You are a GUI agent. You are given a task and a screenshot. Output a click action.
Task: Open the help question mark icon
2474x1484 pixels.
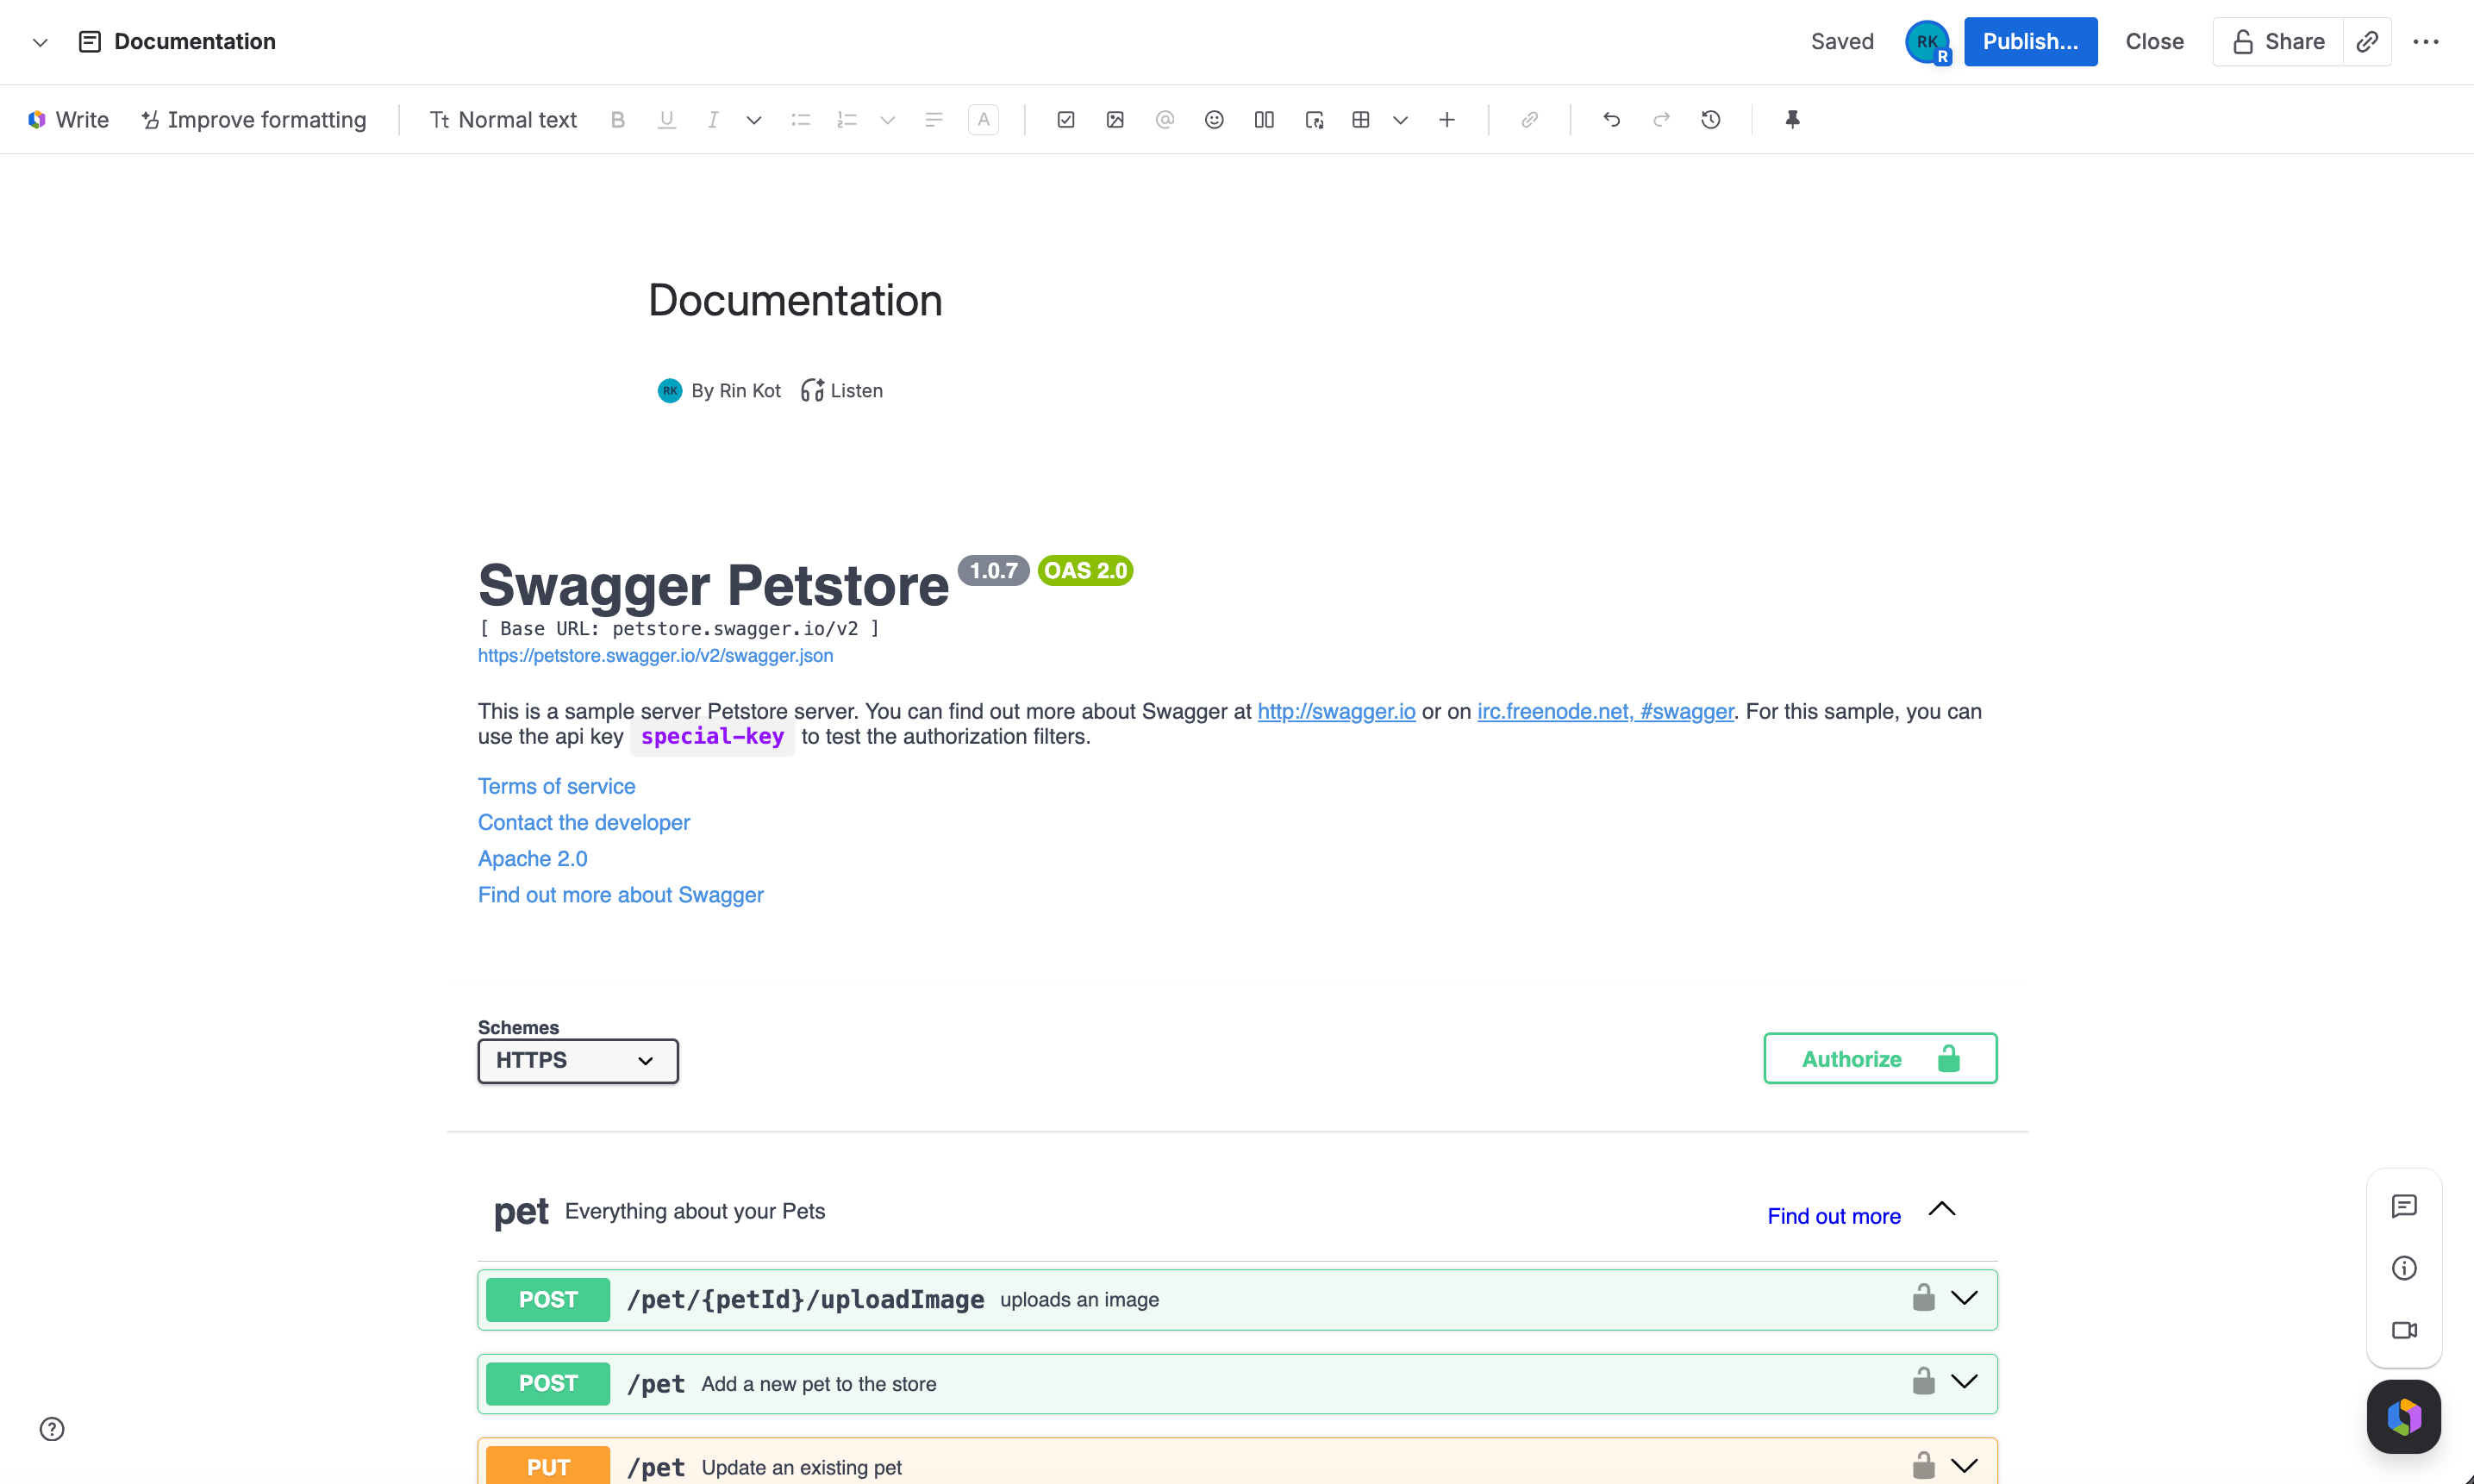click(52, 1429)
